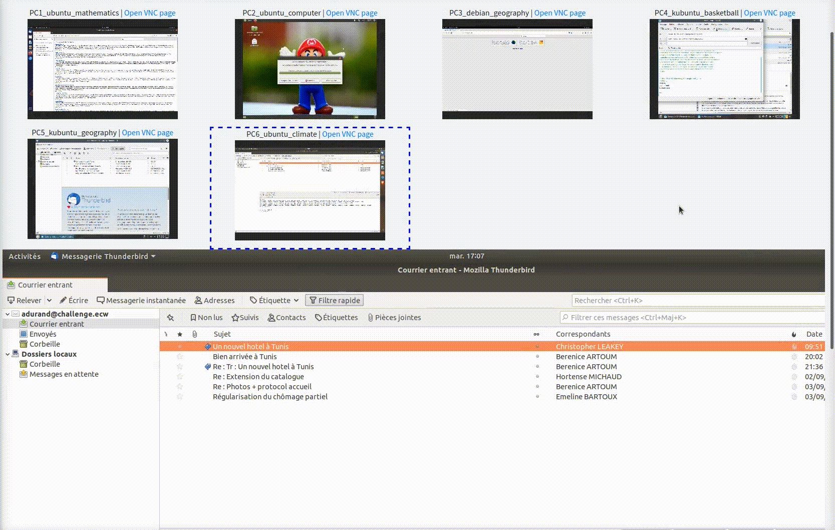
Task: Select the PC2_ubuntu_computer Mario thumbnail
Action: coord(310,69)
